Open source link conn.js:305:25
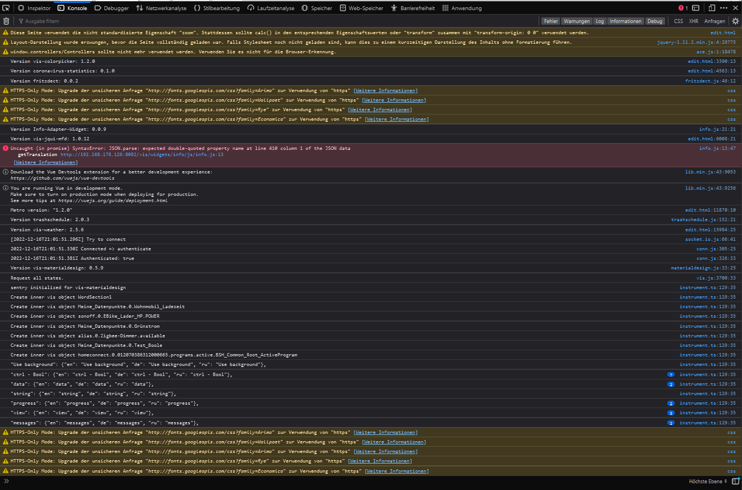The width and height of the screenshot is (742, 490). click(x=716, y=249)
